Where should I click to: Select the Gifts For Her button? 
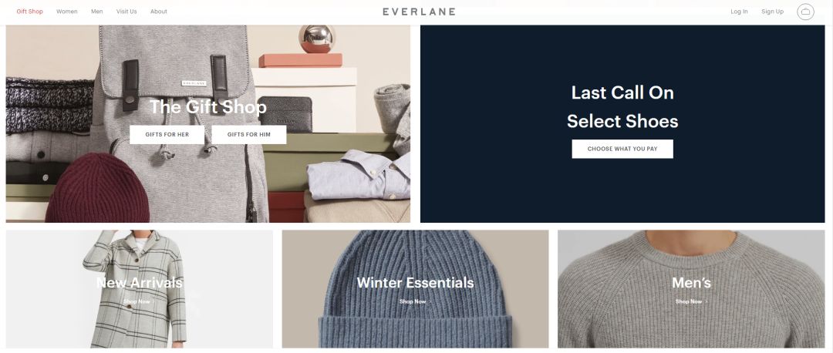[167, 135]
